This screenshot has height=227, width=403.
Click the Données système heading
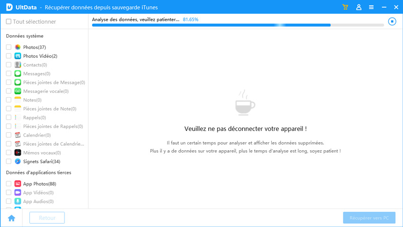pyautogui.click(x=25, y=36)
